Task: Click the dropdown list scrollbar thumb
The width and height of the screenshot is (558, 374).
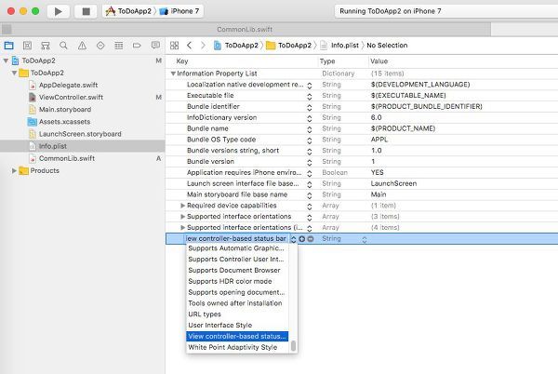Action: point(293,345)
